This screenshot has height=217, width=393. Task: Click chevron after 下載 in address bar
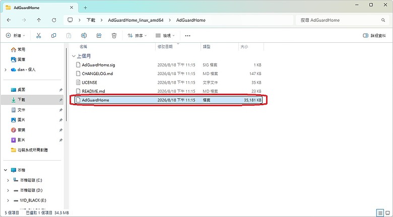coord(101,20)
